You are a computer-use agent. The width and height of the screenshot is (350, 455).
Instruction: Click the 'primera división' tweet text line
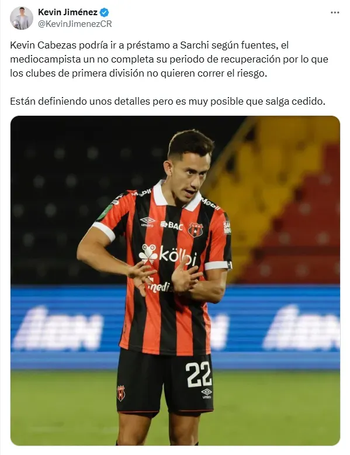click(138, 74)
